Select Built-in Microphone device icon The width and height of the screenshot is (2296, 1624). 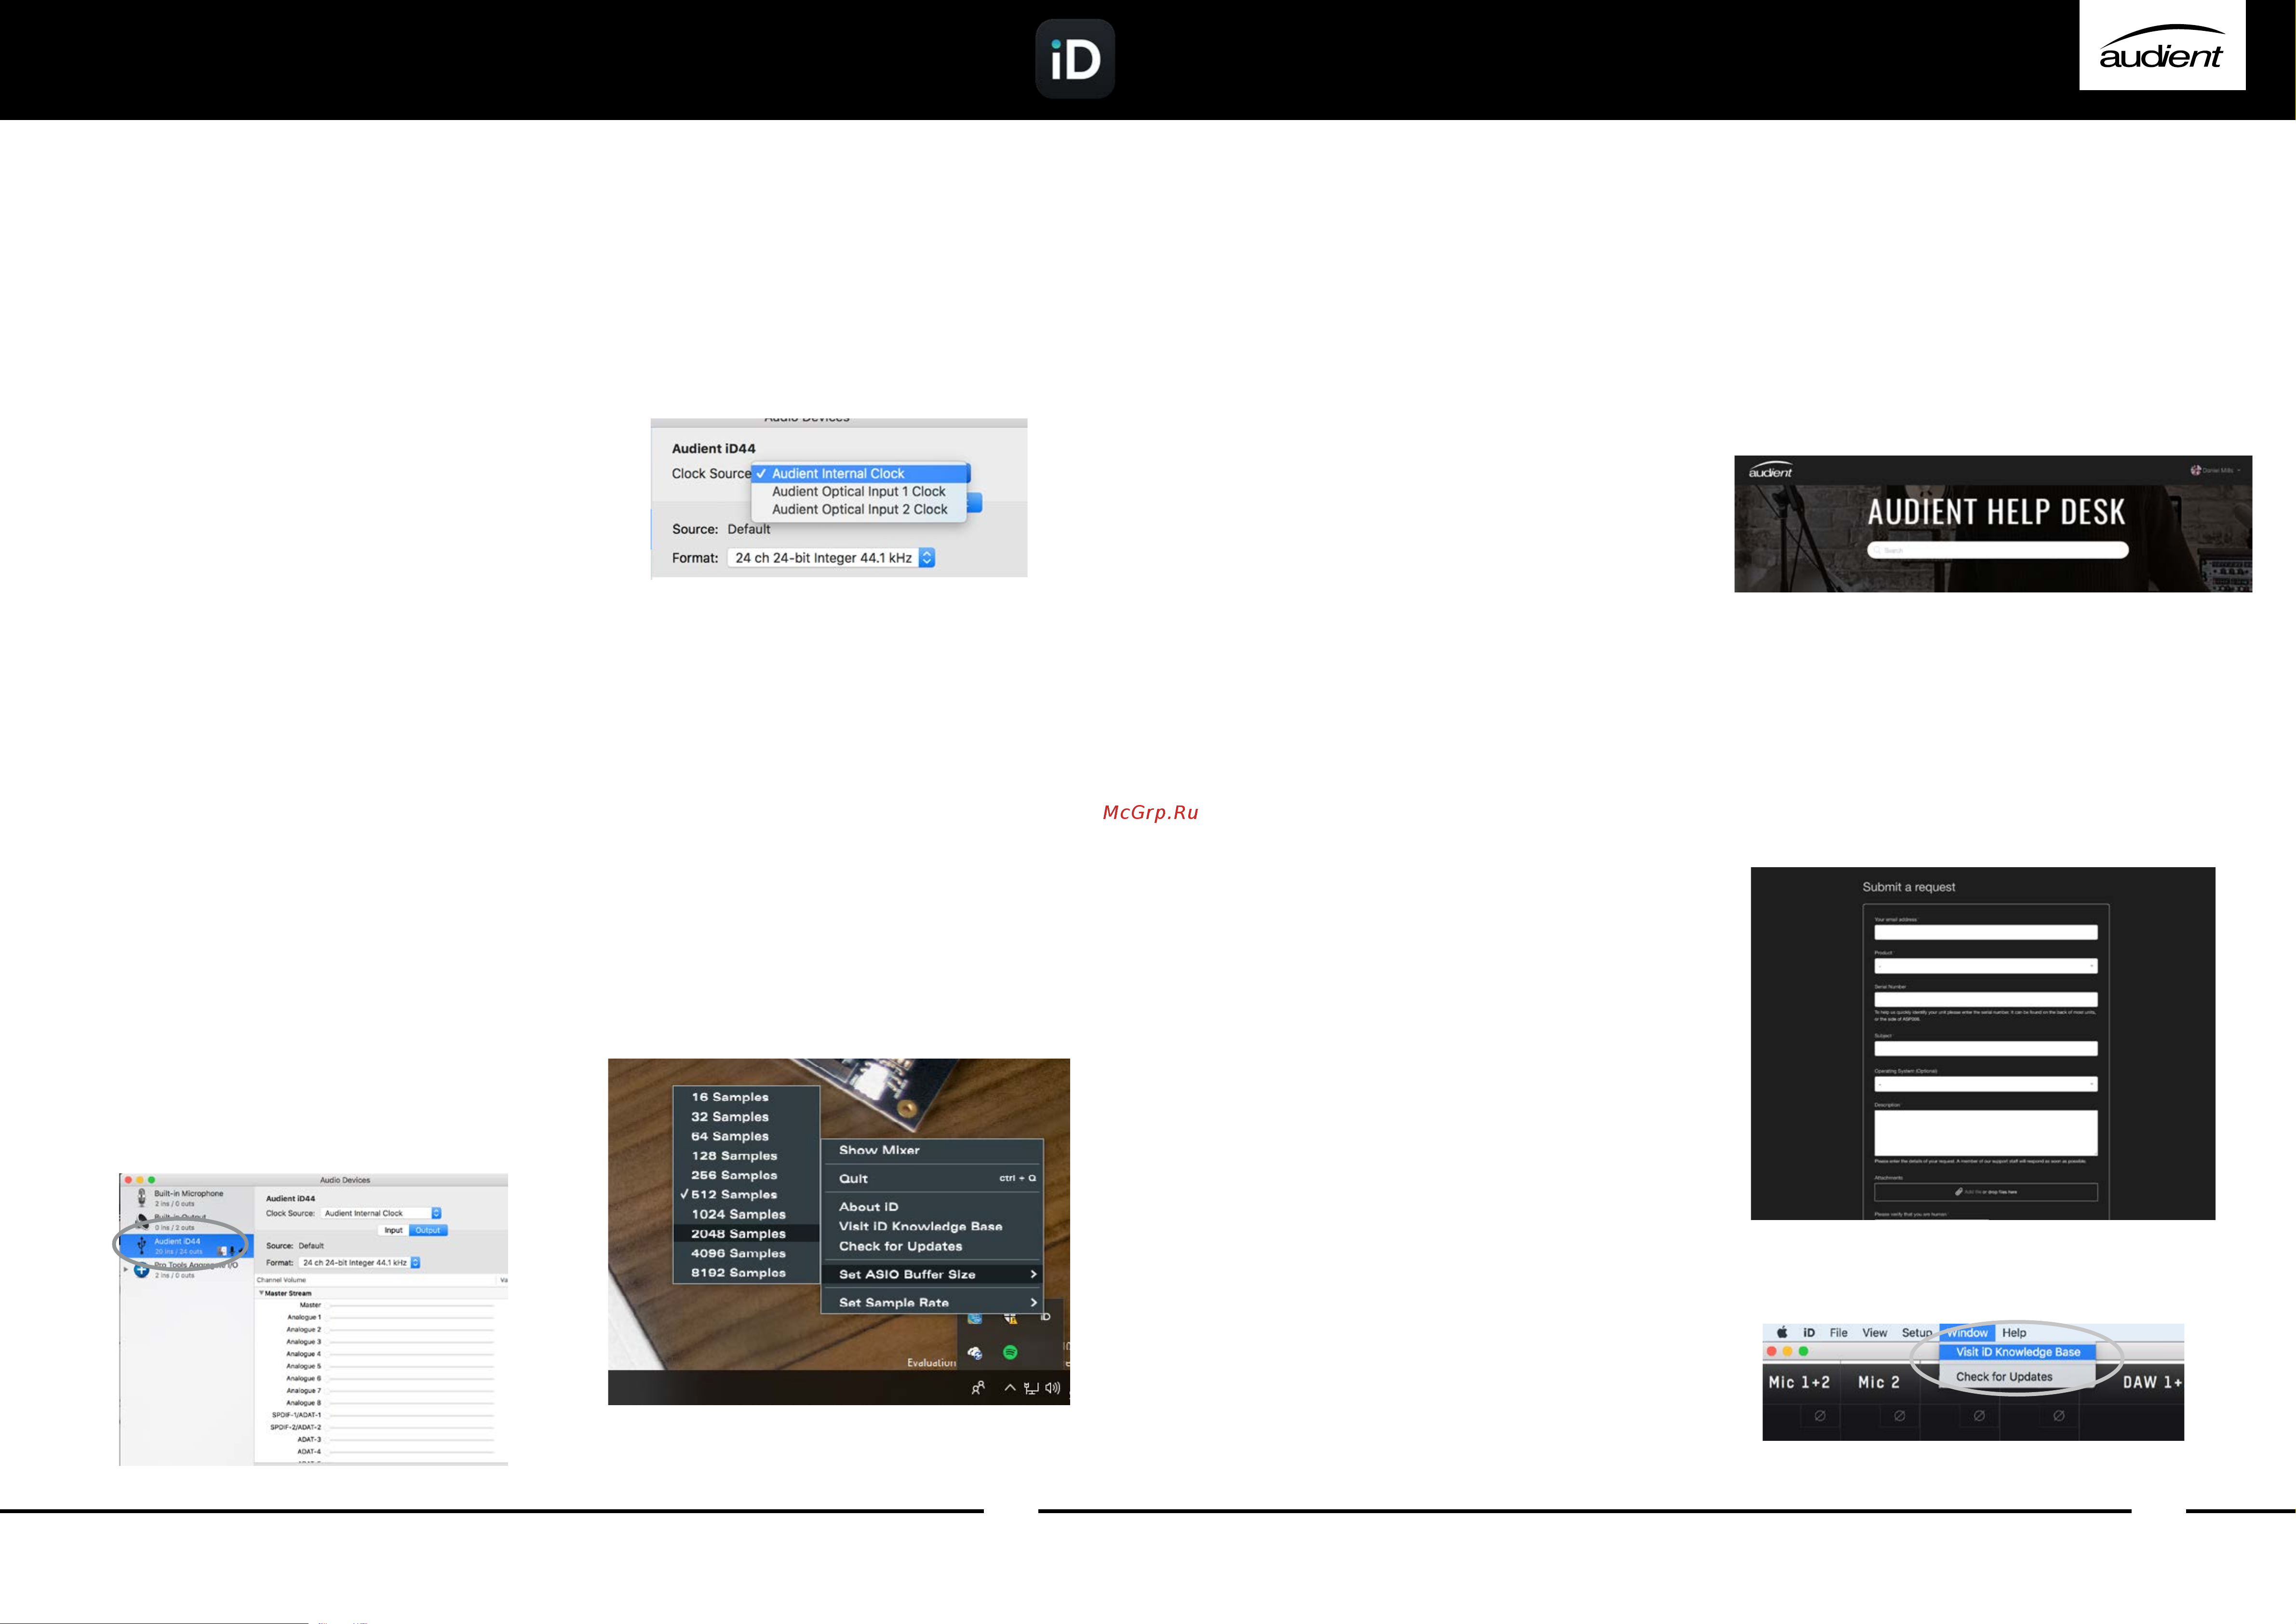141,1197
